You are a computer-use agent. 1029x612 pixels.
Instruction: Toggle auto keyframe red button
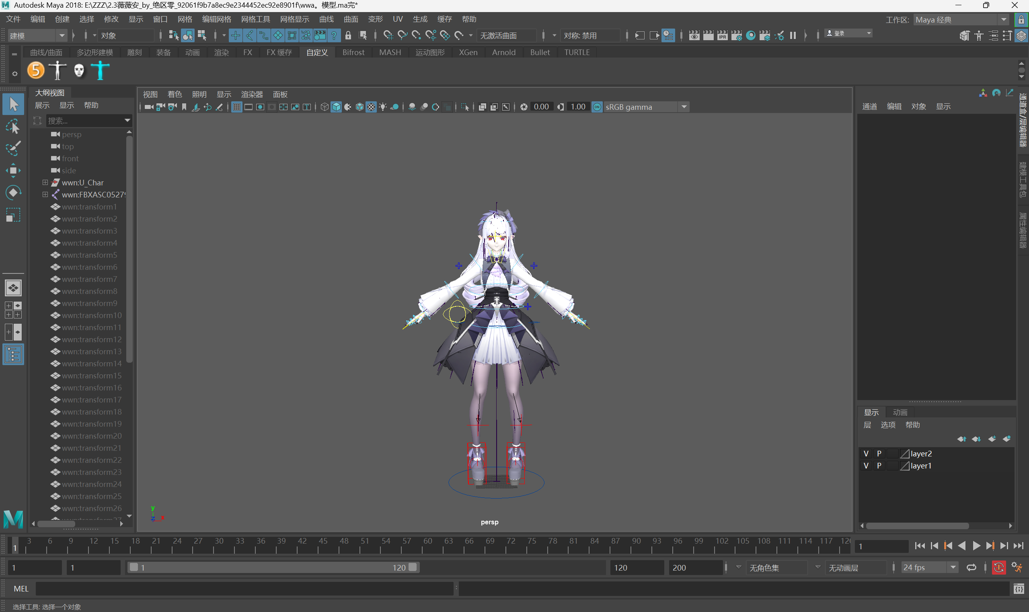(x=998, y=567)
